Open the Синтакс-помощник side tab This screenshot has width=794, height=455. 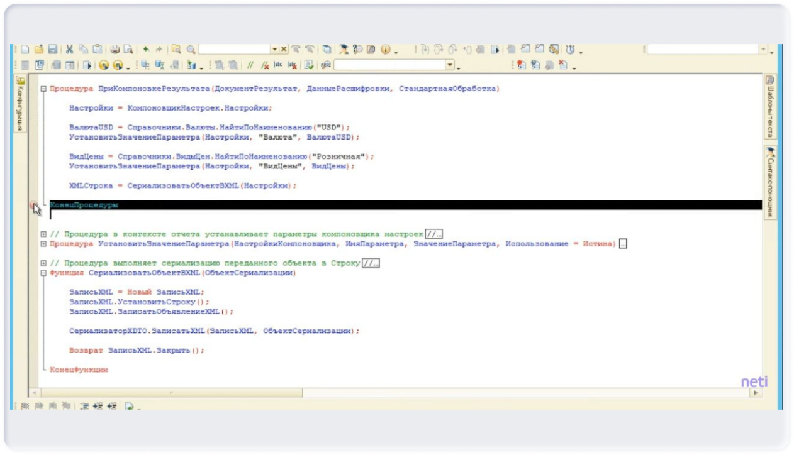tap(769, 182)
